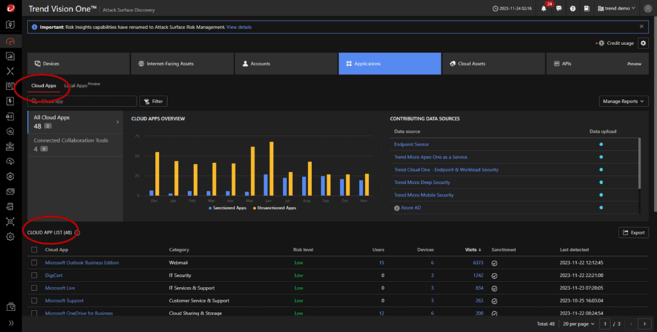Open the envelope email sidebar icon
The image size is (657, 332).
point(11,192)
